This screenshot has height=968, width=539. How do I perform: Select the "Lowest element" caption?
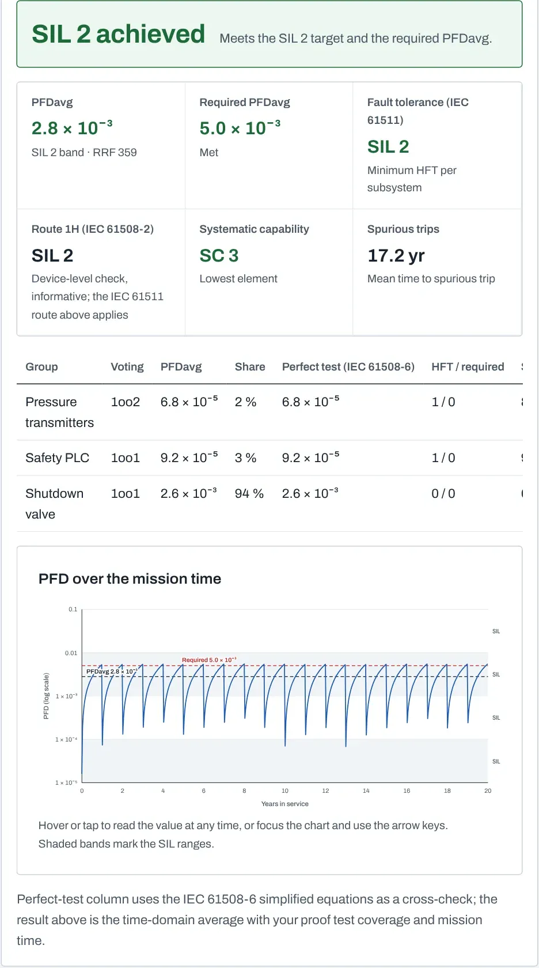click(x=238, y=279)
